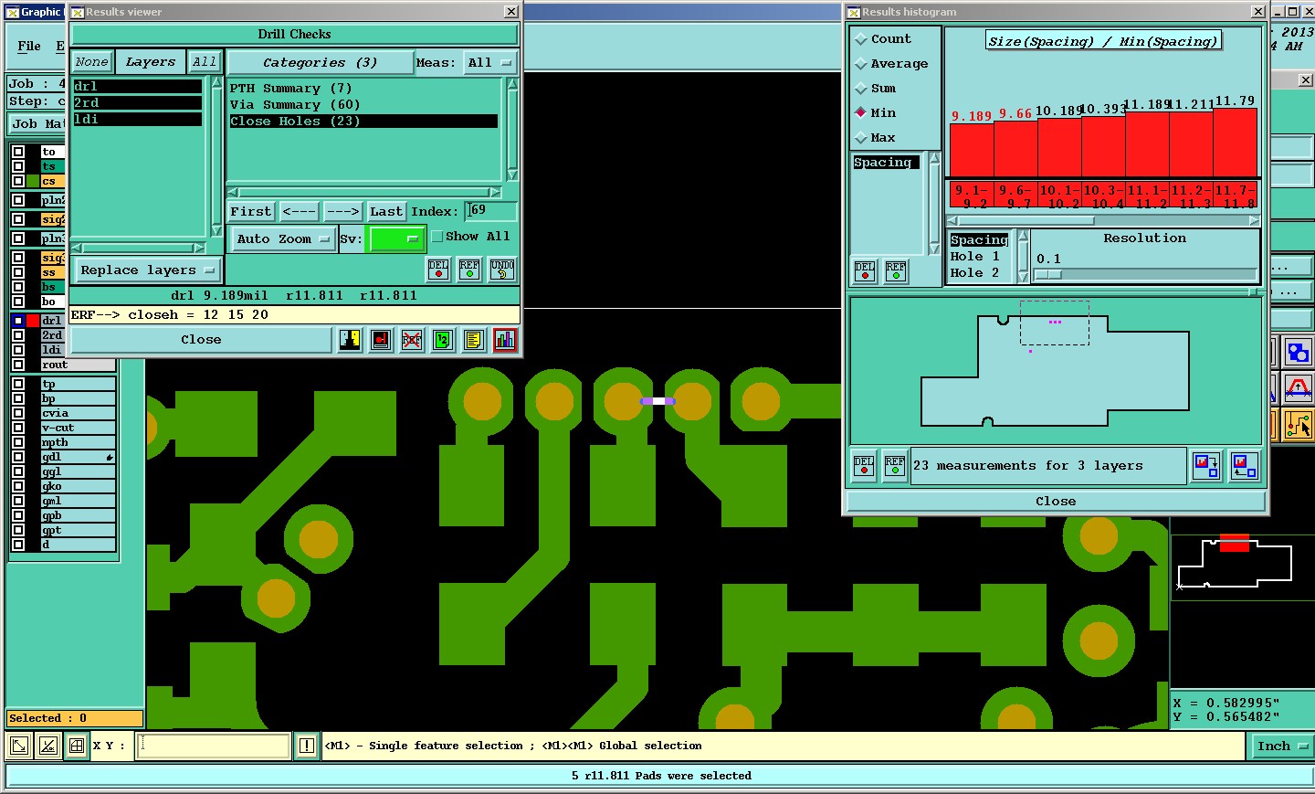Toggle checkbox for 'ts' layer

tap(18, 166)
